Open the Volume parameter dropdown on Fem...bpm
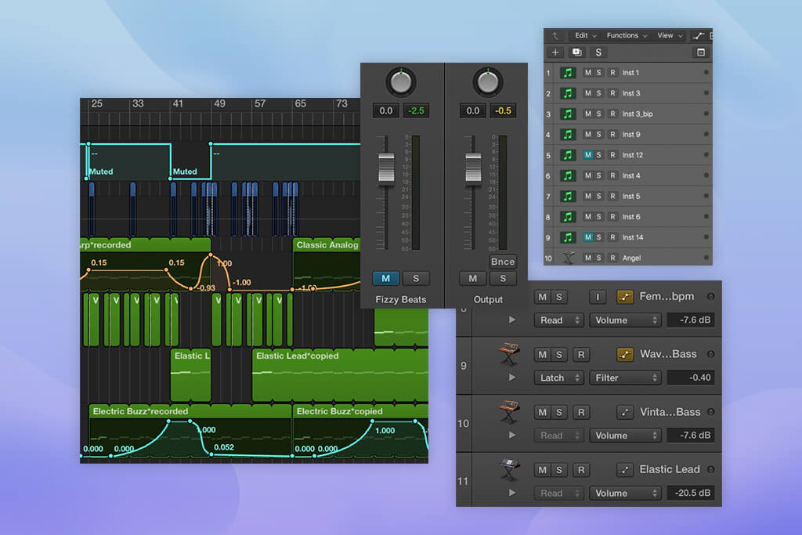This screenshot has width=802, height=535. click(625, 320)
